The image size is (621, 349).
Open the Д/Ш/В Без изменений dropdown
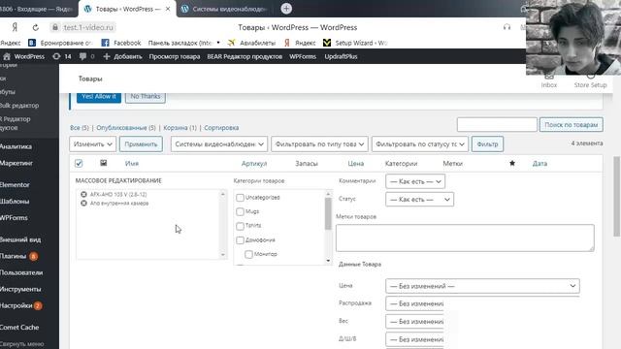(x=414, y=339)
